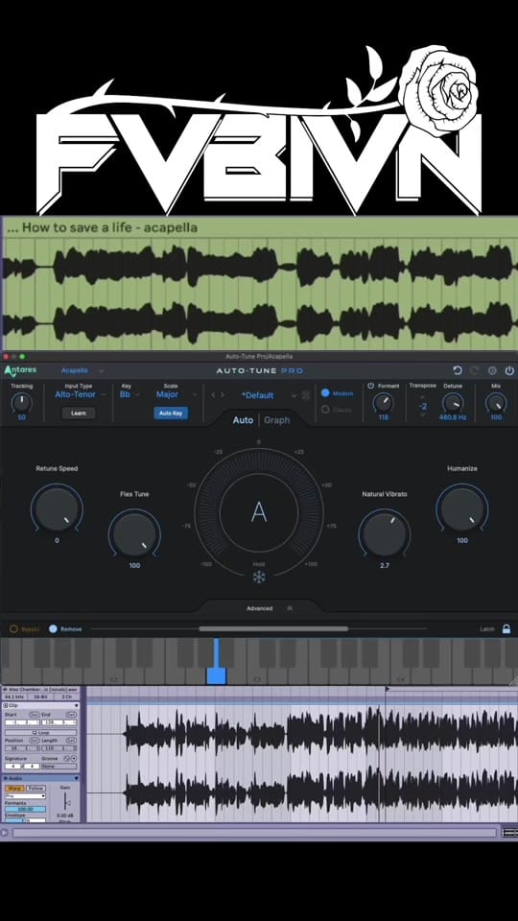Toggle the Formant power icon
518x921 pixels.
(370, 386)
